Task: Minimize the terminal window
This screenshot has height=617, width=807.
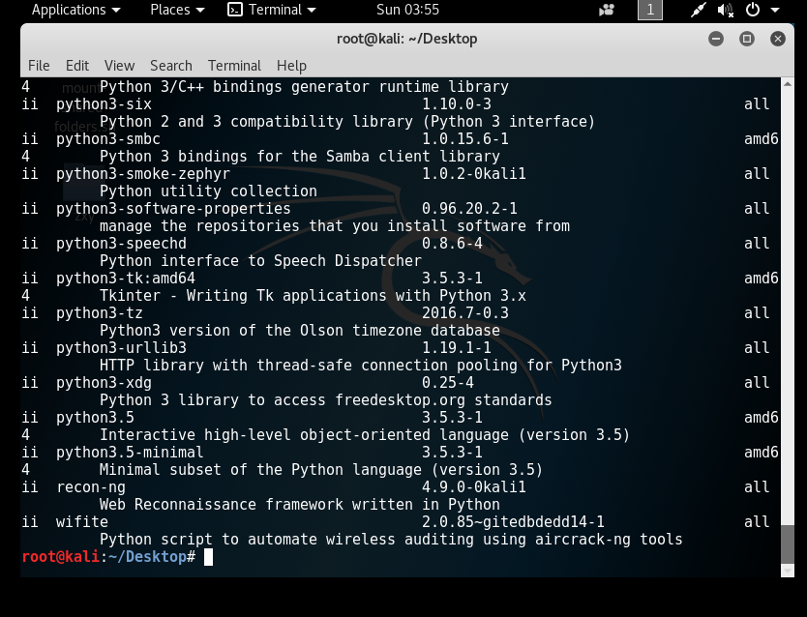Action: pyautogui.click(x=716, y=39)
